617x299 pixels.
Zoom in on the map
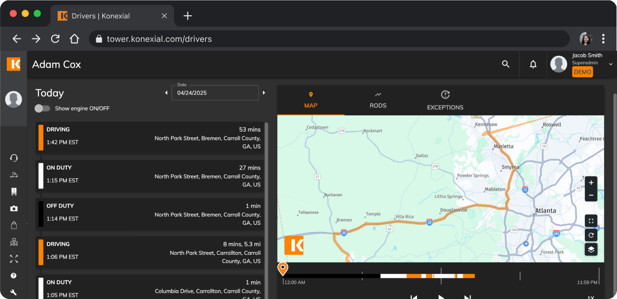tap(591, 183)
